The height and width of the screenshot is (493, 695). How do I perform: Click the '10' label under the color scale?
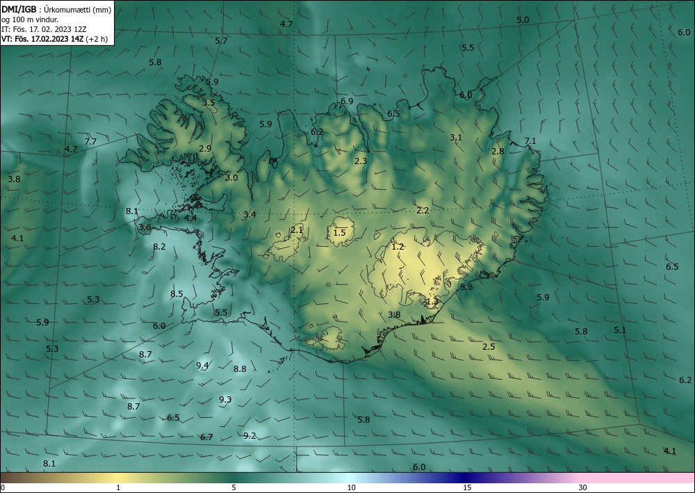pos(352,487)
